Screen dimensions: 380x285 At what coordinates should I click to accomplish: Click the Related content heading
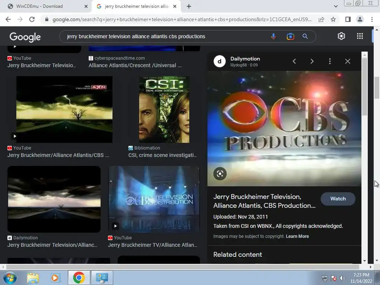click(x=237, y=255)
